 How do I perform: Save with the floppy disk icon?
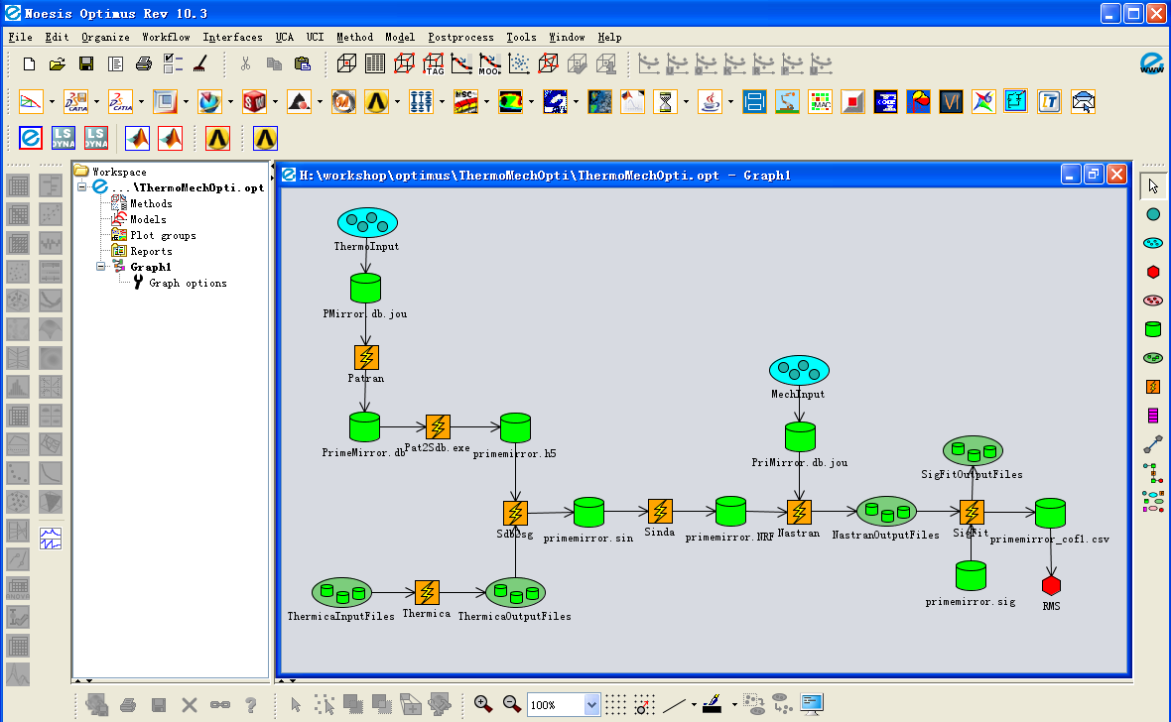(86, 64)
